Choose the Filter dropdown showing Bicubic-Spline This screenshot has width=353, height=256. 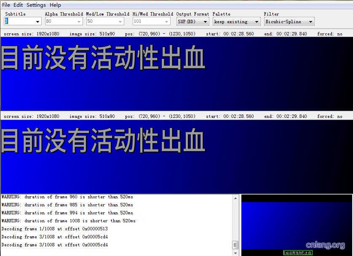[289, 21]
